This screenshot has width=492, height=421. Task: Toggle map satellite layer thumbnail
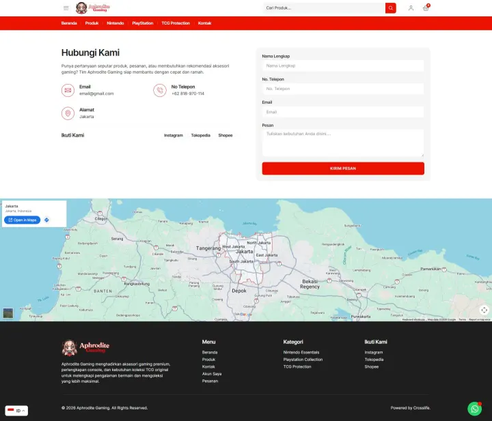8,313
